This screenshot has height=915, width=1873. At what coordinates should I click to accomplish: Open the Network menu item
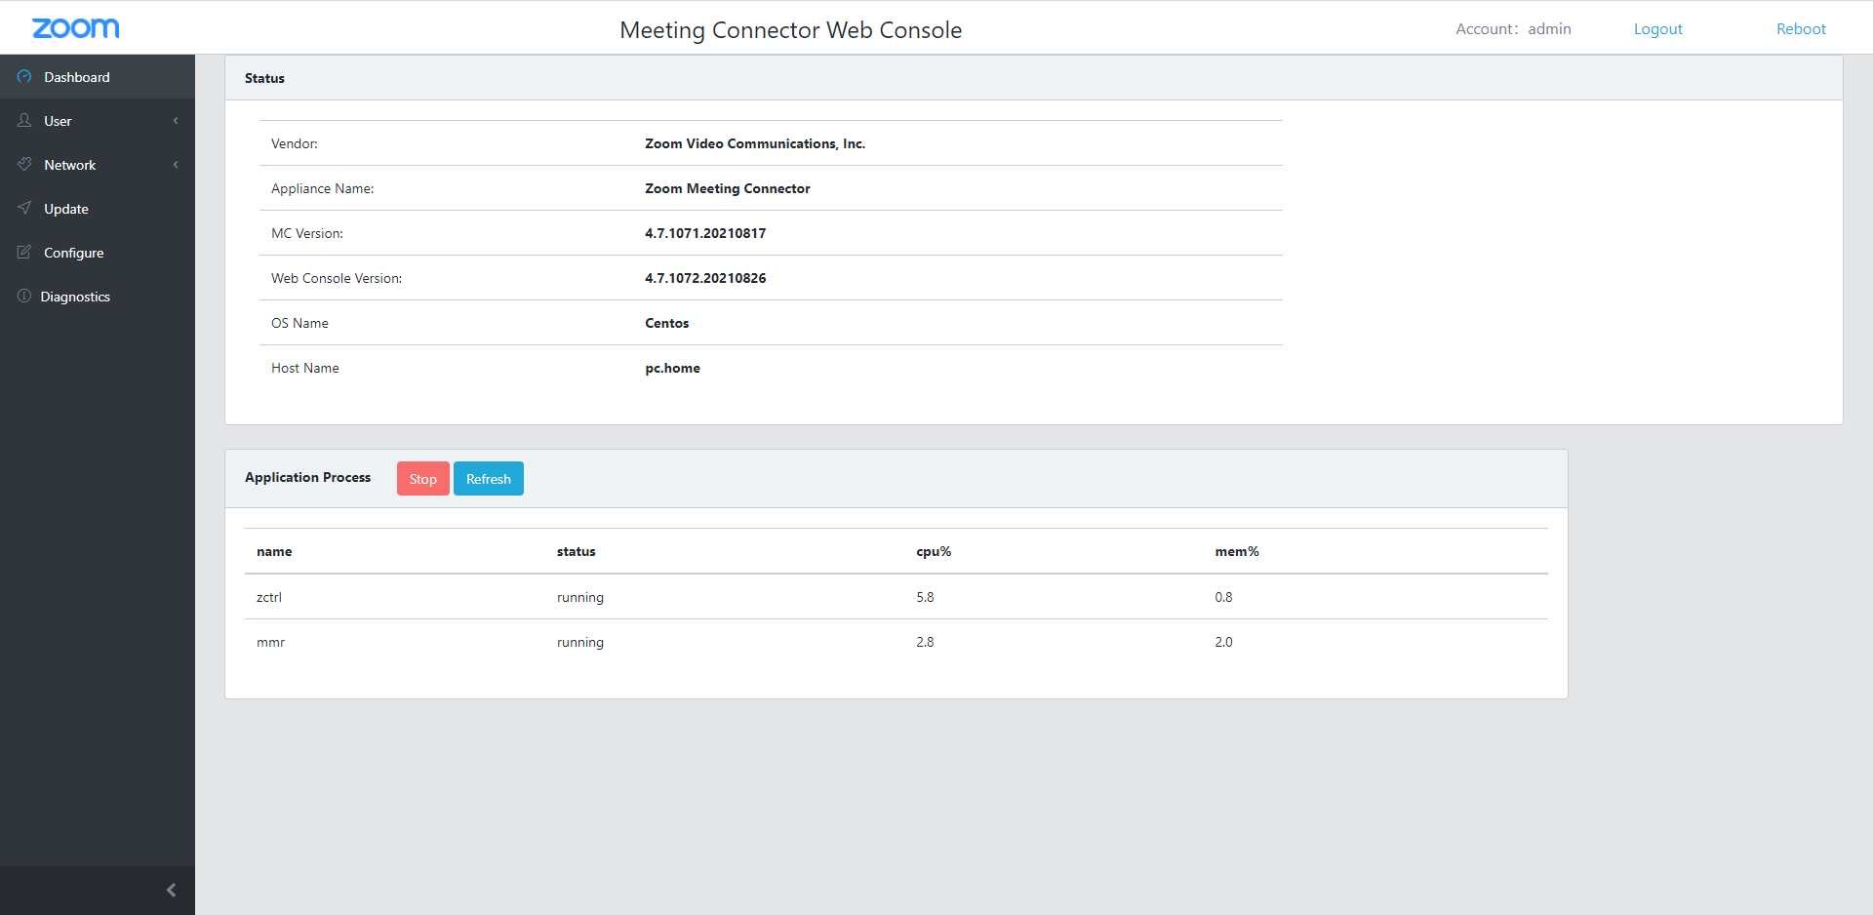(x=98, y=165)
